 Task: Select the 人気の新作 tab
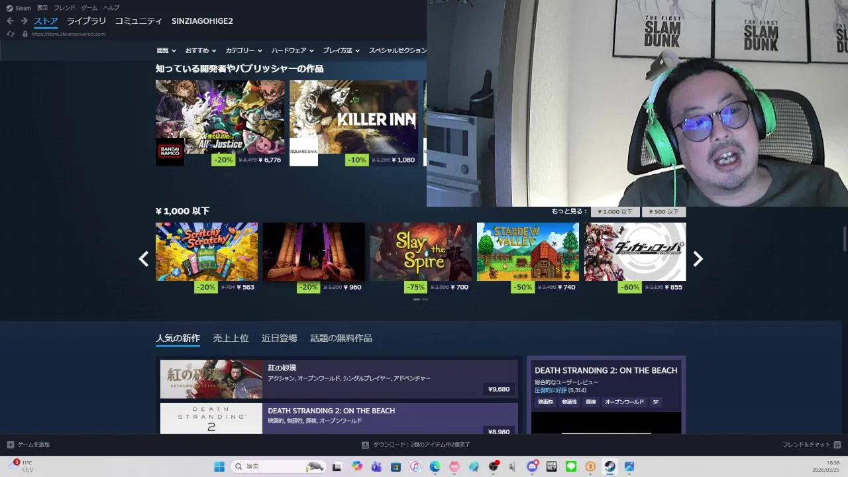[x=178, y=338]
